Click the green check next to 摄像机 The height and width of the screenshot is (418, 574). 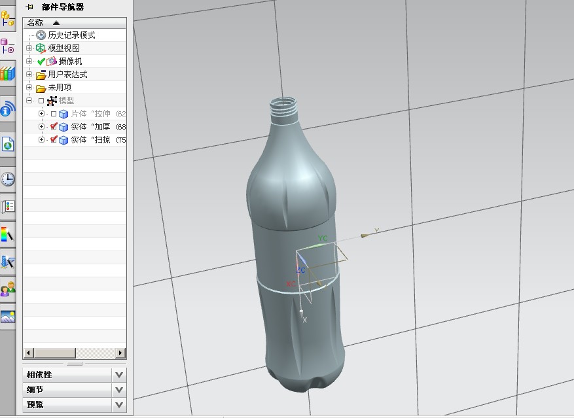(x=41, y=61)
